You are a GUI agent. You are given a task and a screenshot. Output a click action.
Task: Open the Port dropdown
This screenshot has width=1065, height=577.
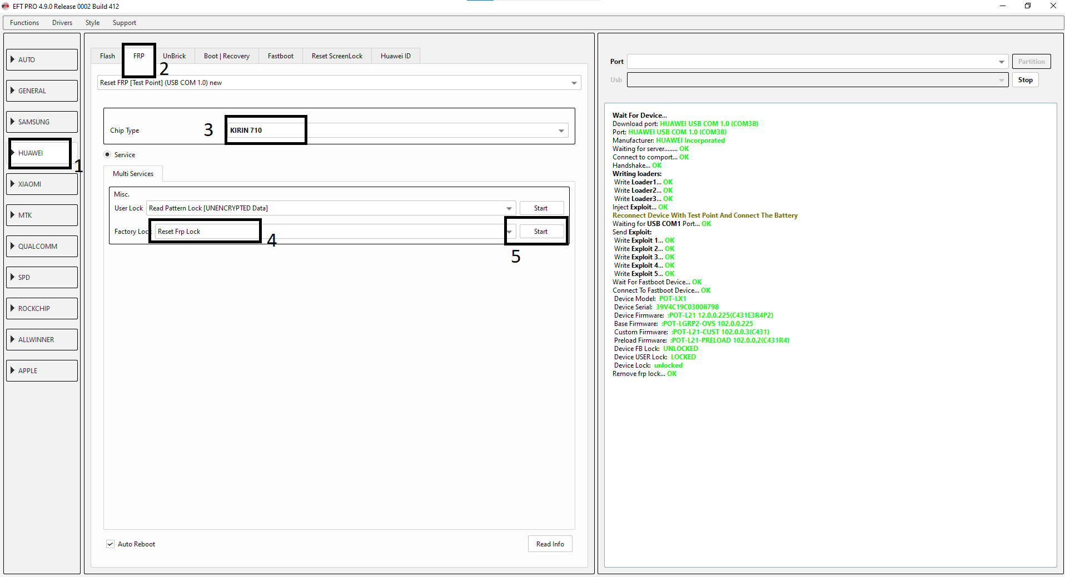[x=818, y=62]
